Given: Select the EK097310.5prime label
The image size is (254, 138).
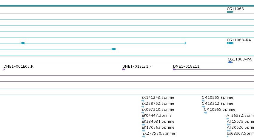Looking at the screenshot, I should [x=158, y=109].
